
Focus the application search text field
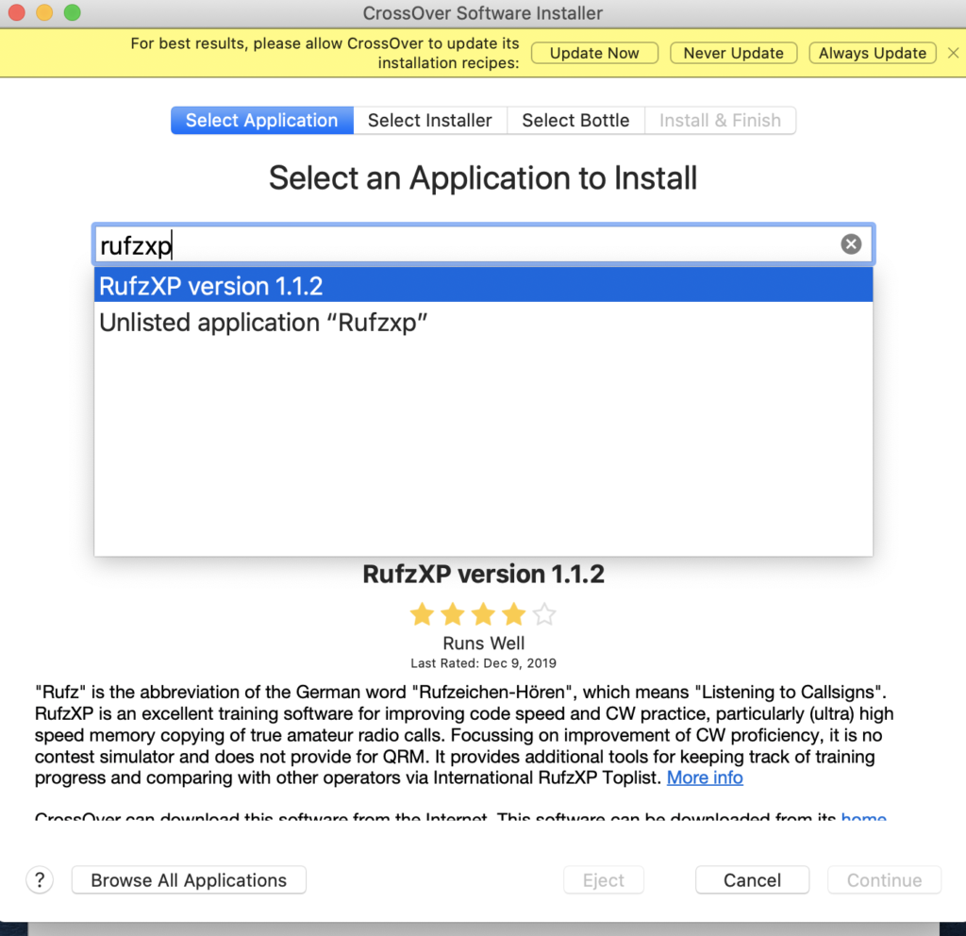coord(462,245)
